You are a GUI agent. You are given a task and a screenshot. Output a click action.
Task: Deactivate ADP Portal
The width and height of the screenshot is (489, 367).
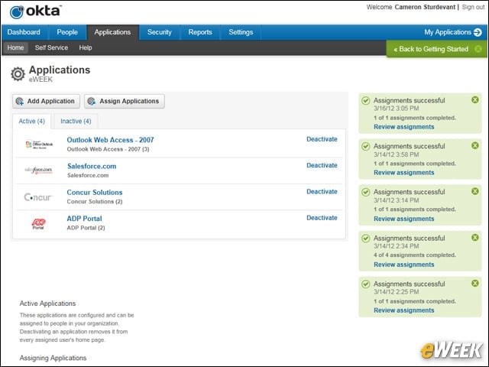(x=322, y=218)
